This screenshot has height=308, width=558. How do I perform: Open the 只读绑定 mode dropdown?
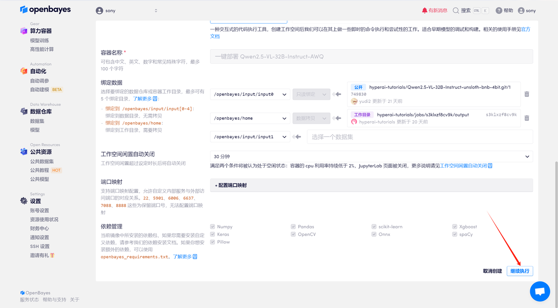(x=311, y=94)
